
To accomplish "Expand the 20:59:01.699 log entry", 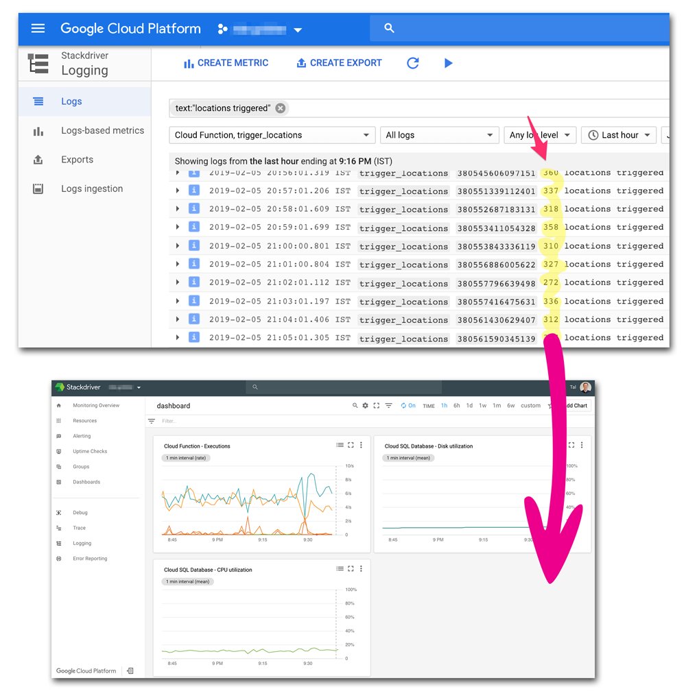I will [178, 228].
